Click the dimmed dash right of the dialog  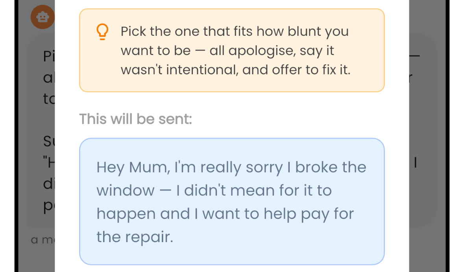click(415, 57)
